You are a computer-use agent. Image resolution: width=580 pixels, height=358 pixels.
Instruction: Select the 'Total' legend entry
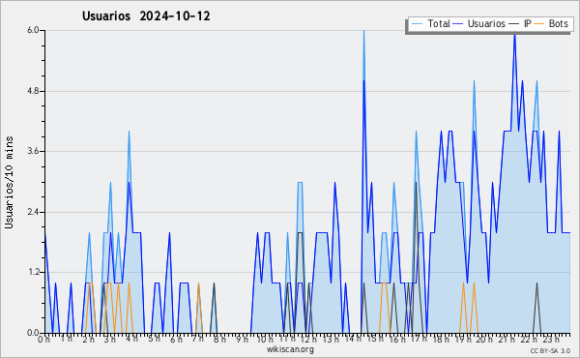tap(438, 23)
